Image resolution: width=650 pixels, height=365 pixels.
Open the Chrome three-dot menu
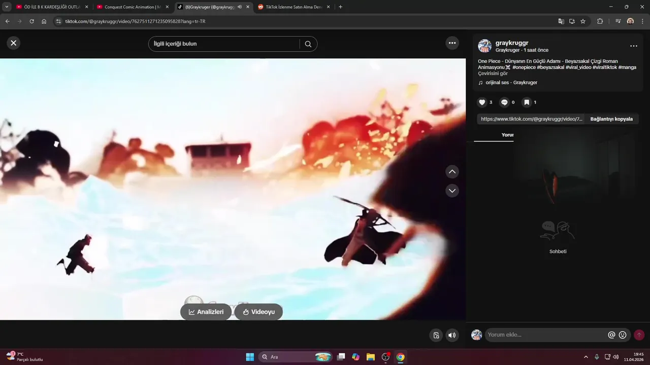point(642,21)
